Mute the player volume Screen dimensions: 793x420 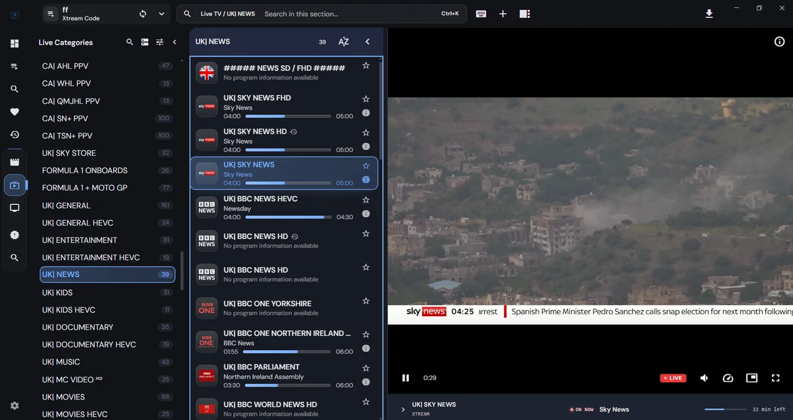(x=704, y=378)
